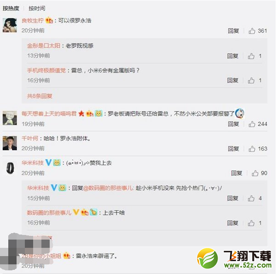Reply to 良牧生柠's comment
The height and width of the screenshot is (274, 277).
tap(233, 31)
